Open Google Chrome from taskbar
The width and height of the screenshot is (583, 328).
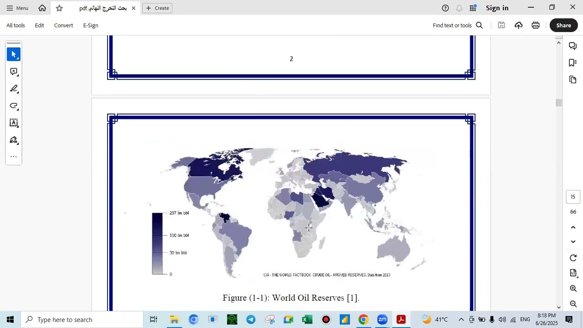(x=363, y=320)
